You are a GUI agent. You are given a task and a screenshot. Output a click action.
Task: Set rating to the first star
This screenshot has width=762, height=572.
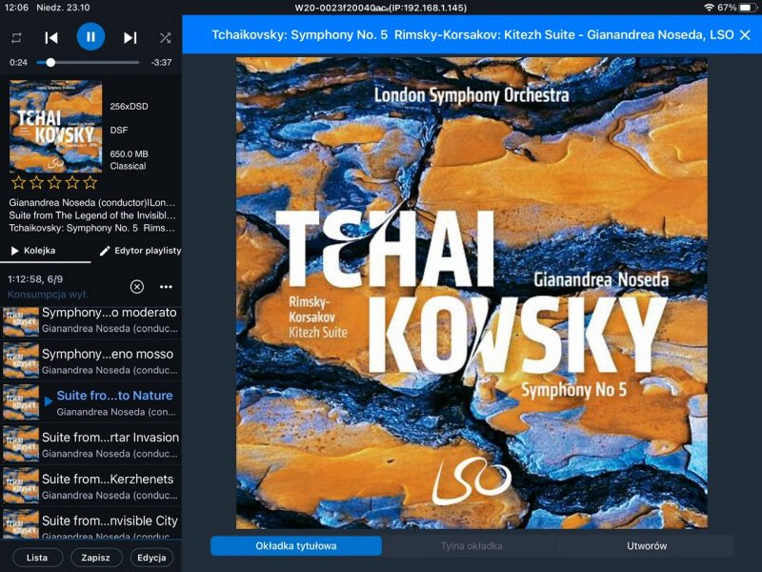(x=17, y=182)
